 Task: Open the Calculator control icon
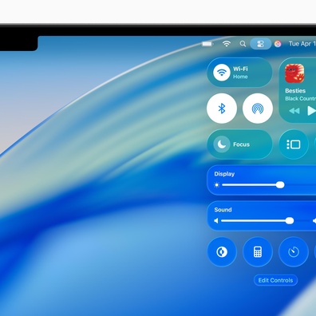click(x=258, y=251)
